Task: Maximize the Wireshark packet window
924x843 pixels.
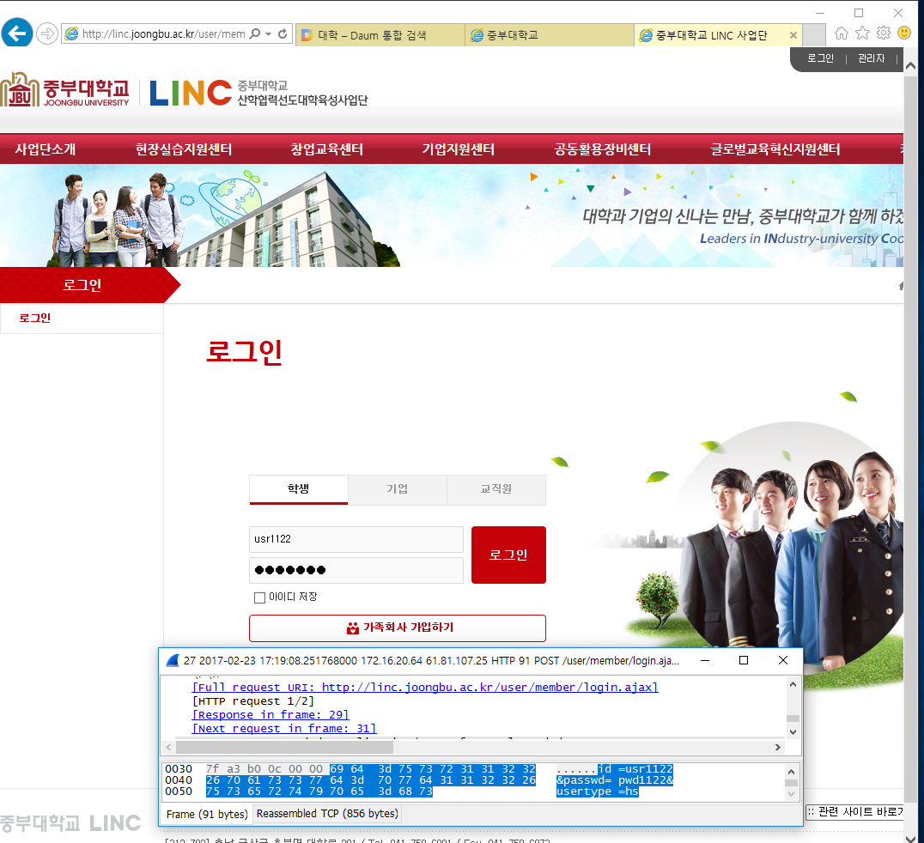Action: pos(744,660)
